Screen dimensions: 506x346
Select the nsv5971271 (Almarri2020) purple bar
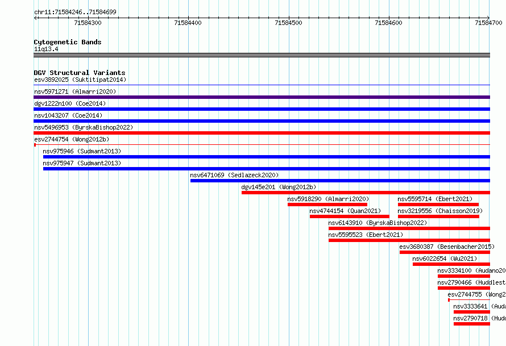(x=262, y=97)
